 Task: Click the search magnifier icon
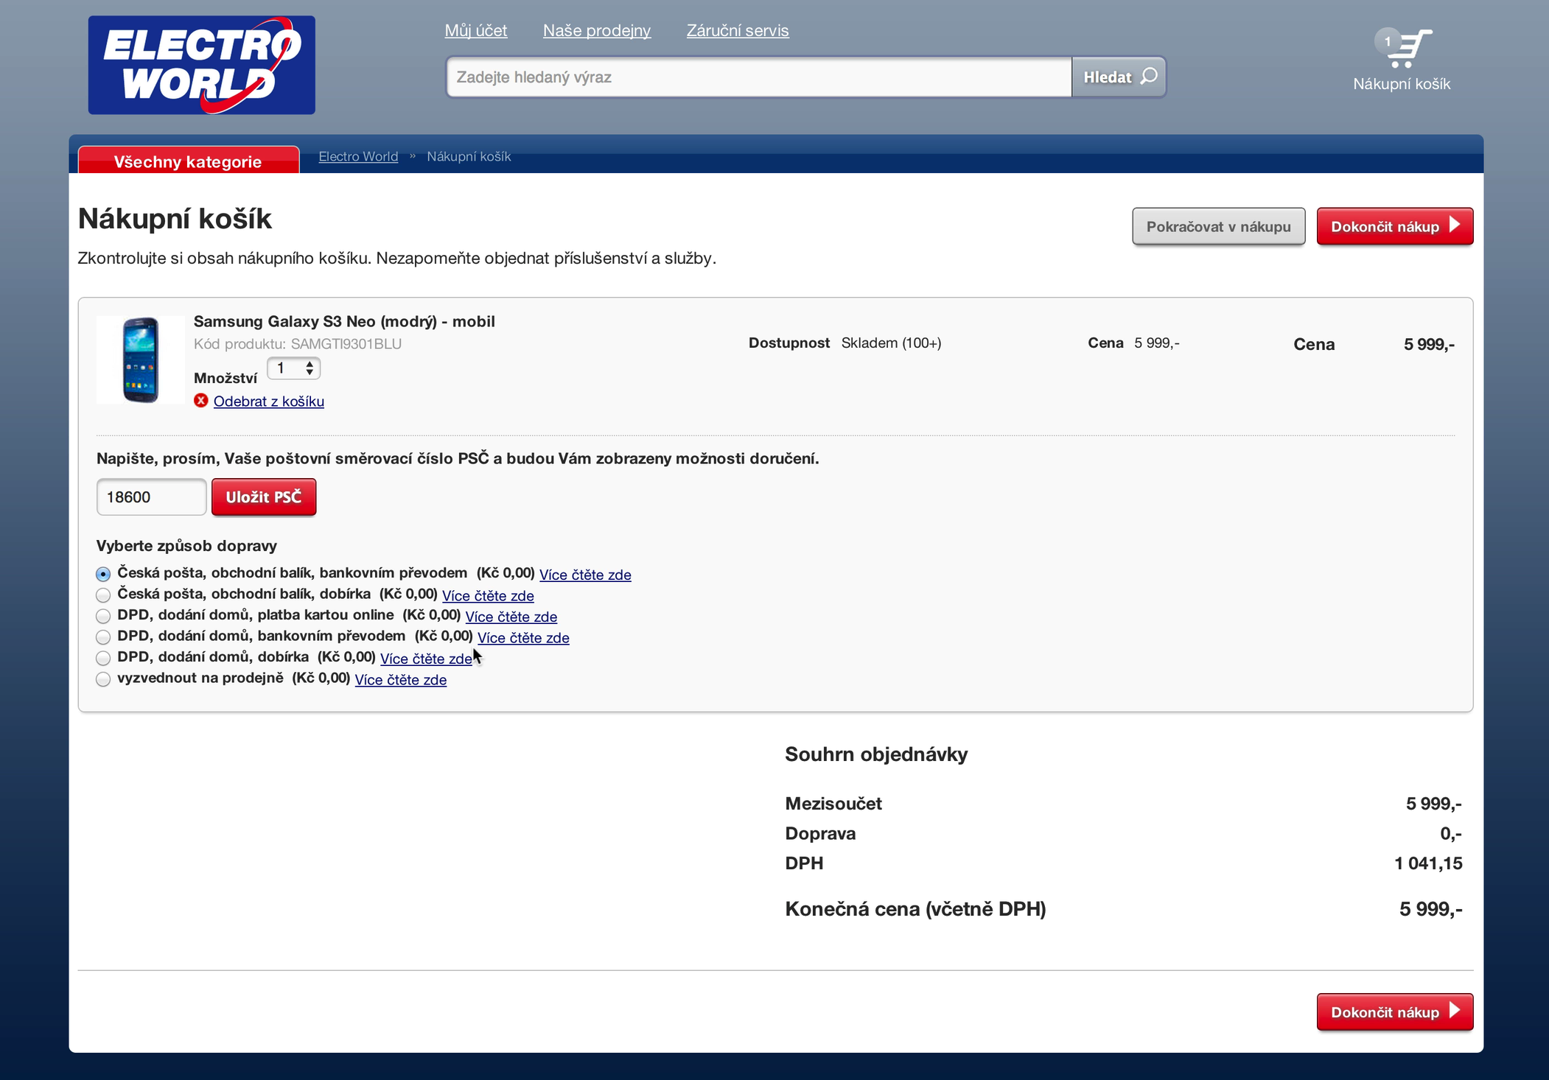(1149, 77)
